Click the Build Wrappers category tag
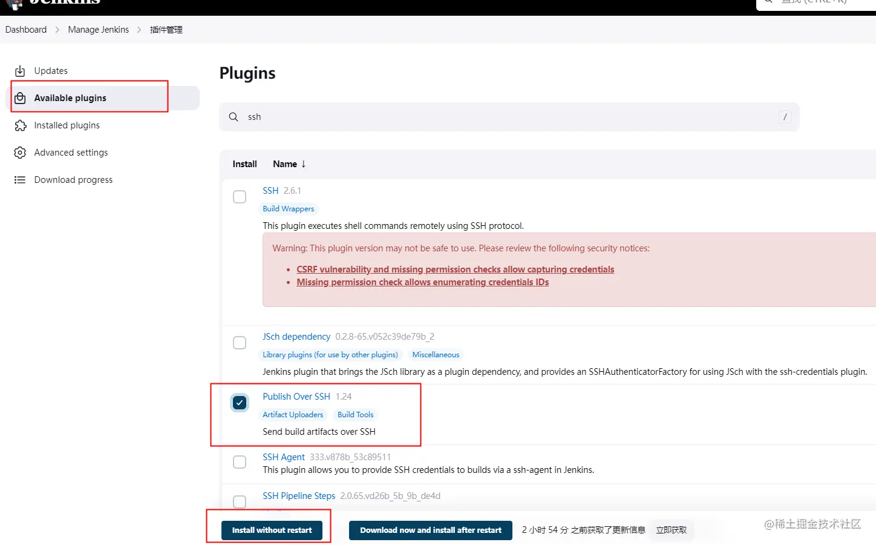Screen dimensions: 876x545 pos(289,209)
